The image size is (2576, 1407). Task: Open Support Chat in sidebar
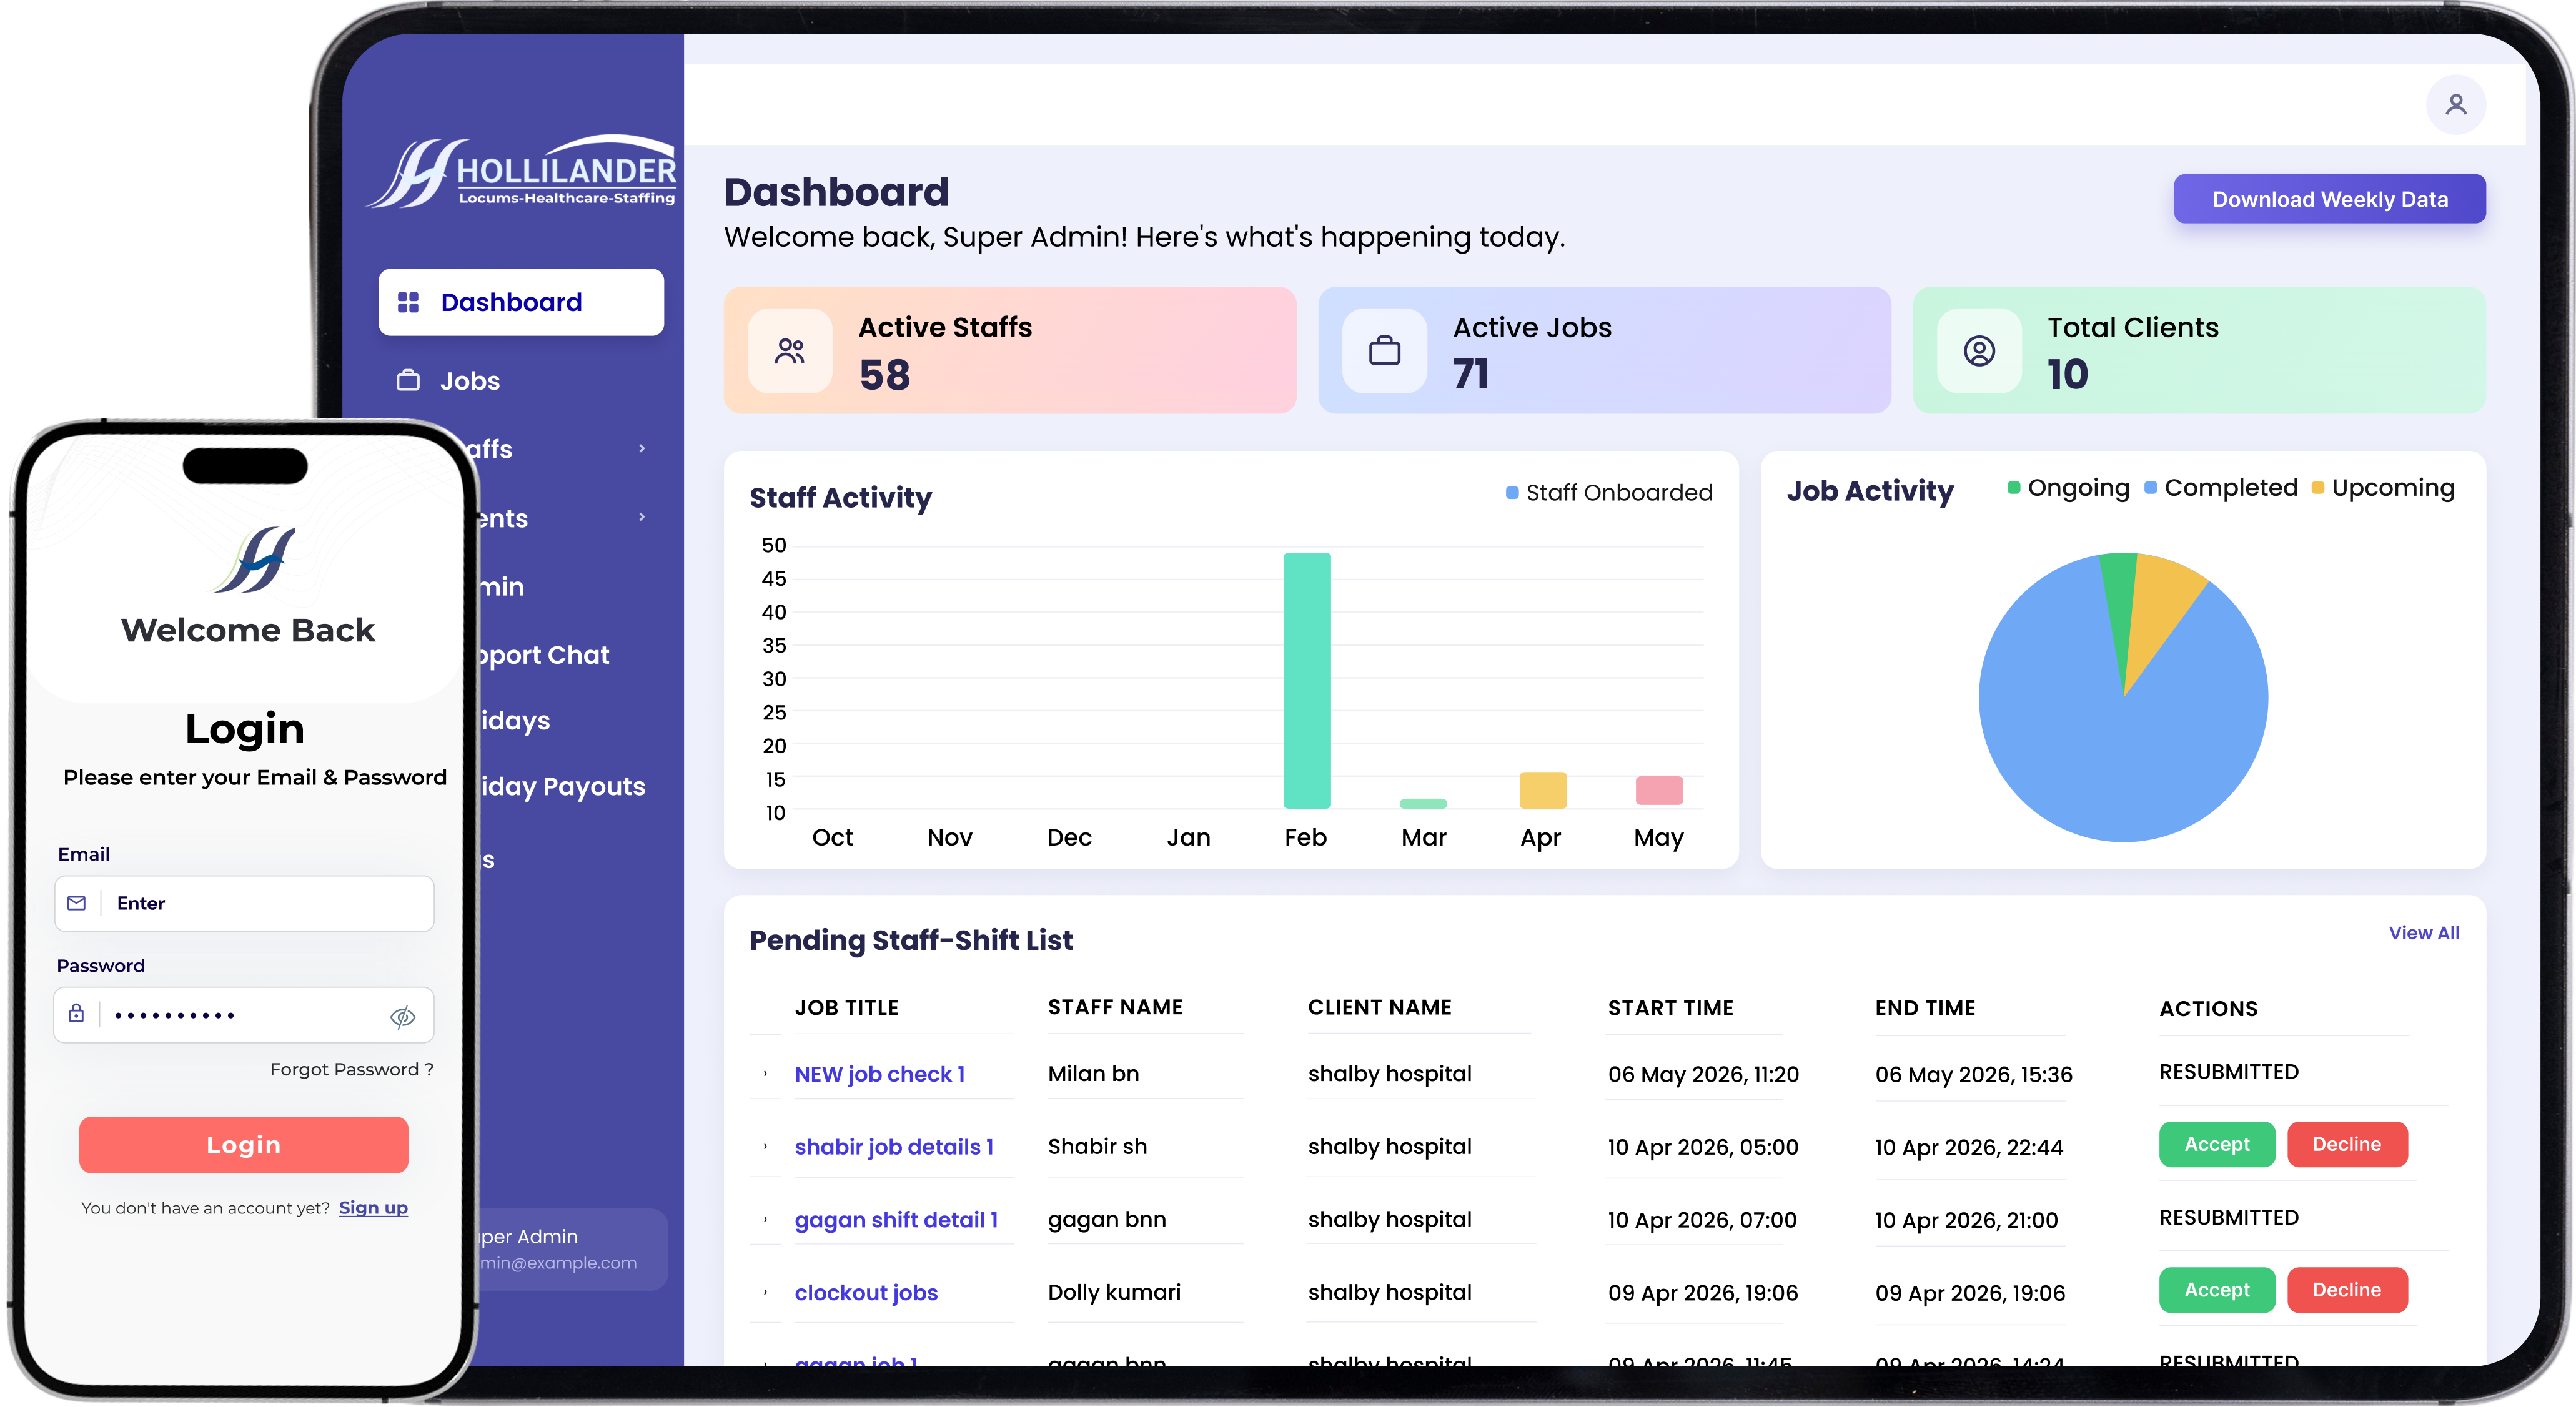point(543,655)
